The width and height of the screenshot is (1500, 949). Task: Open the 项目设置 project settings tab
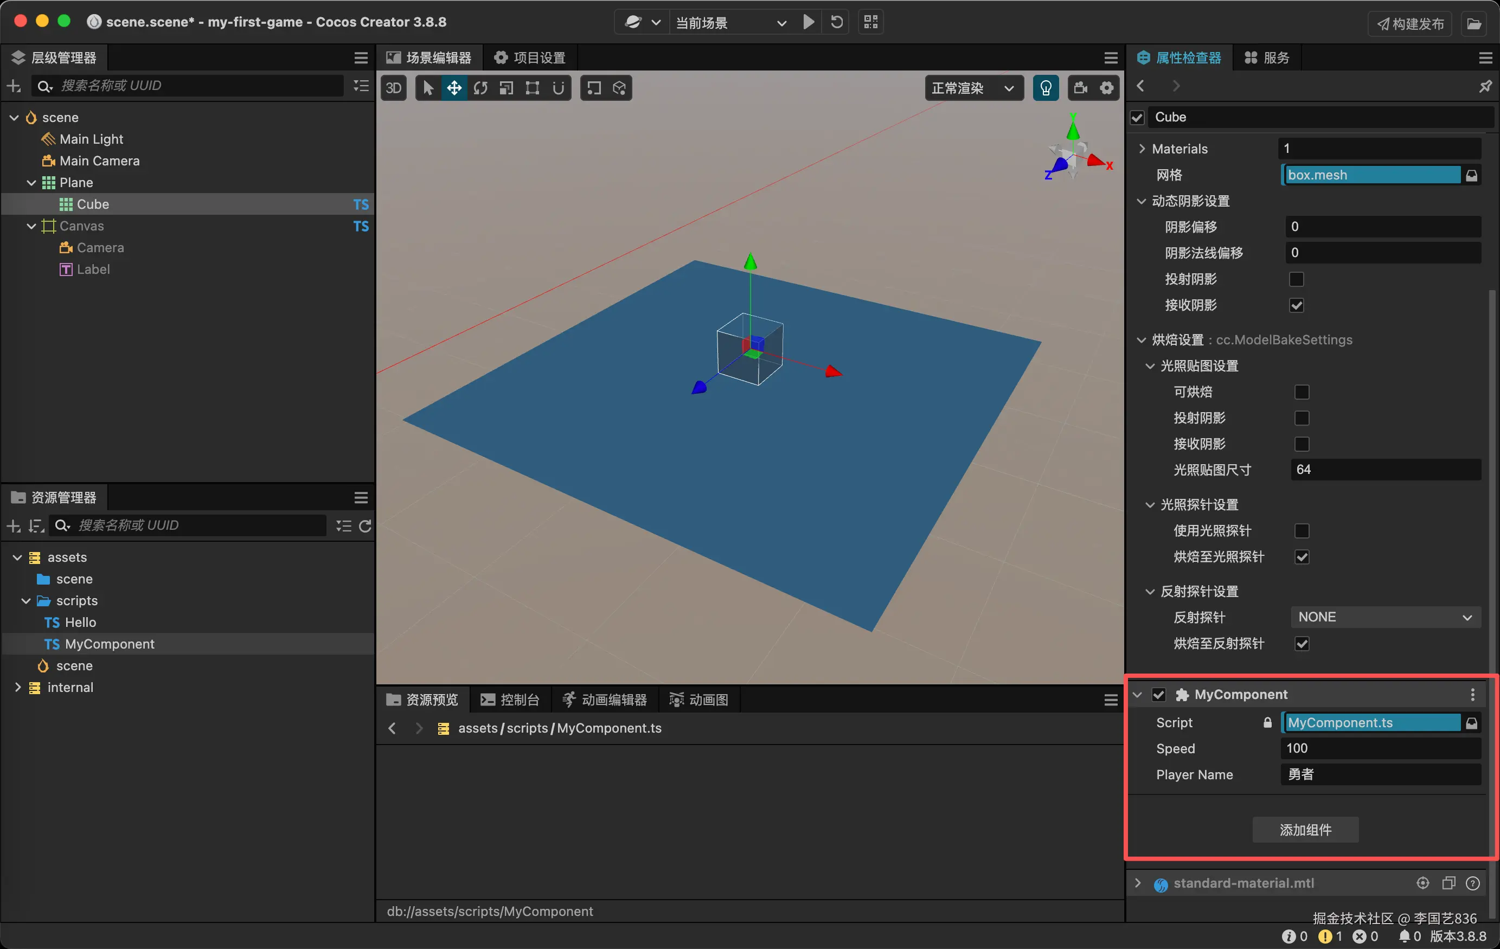tap(530, 58)
